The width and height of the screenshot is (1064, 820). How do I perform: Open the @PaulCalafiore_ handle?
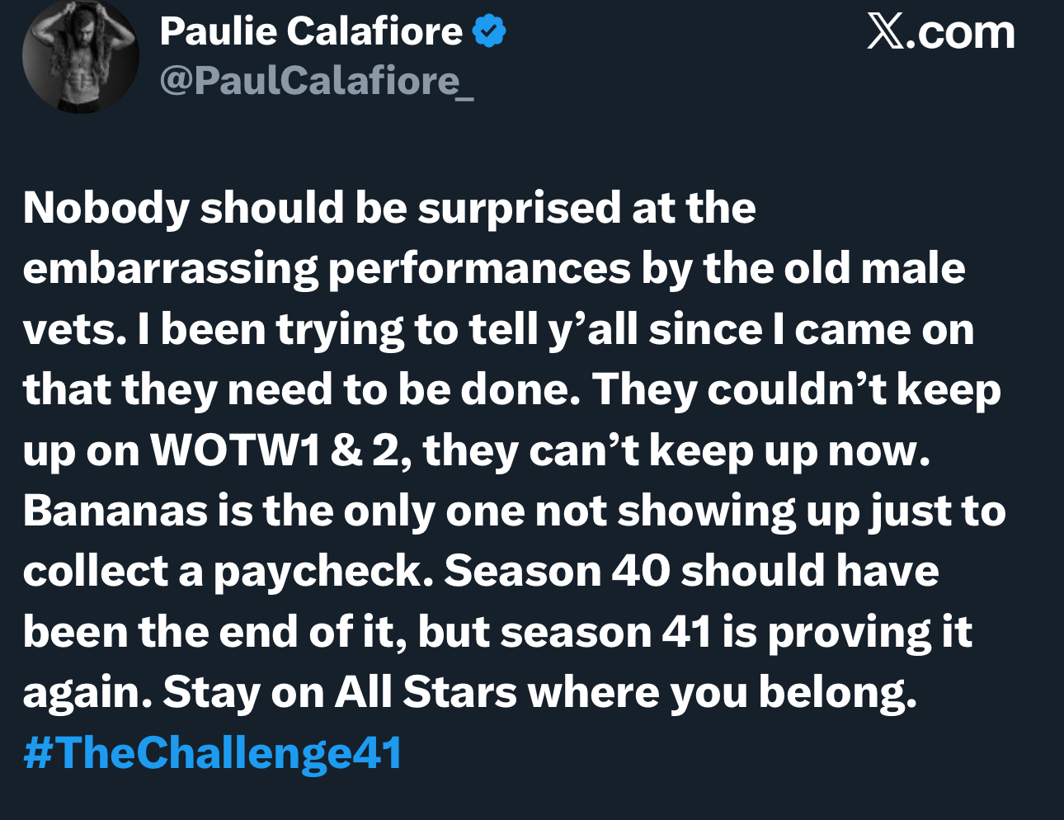[x=317, y=81]
